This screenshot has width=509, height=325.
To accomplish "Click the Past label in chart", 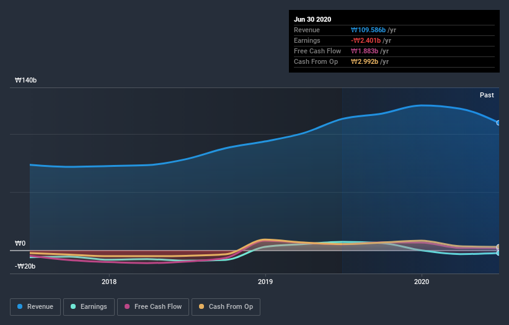I will [487, 95].
